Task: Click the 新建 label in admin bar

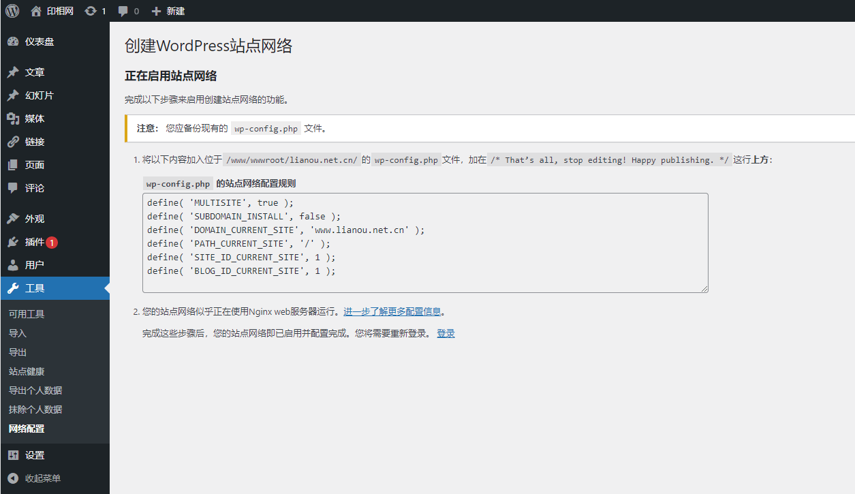Action: pos(176,11)
